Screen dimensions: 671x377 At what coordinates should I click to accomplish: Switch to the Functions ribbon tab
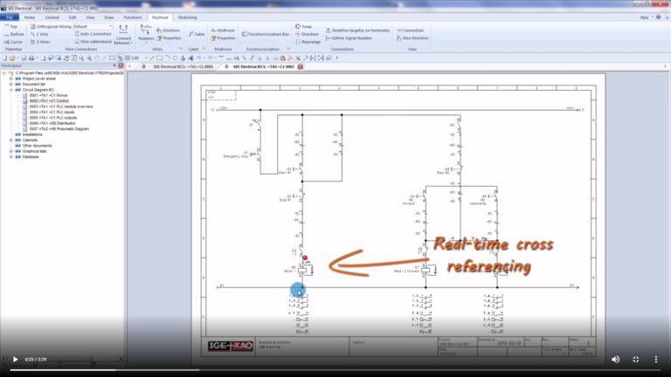coord(133,17)
